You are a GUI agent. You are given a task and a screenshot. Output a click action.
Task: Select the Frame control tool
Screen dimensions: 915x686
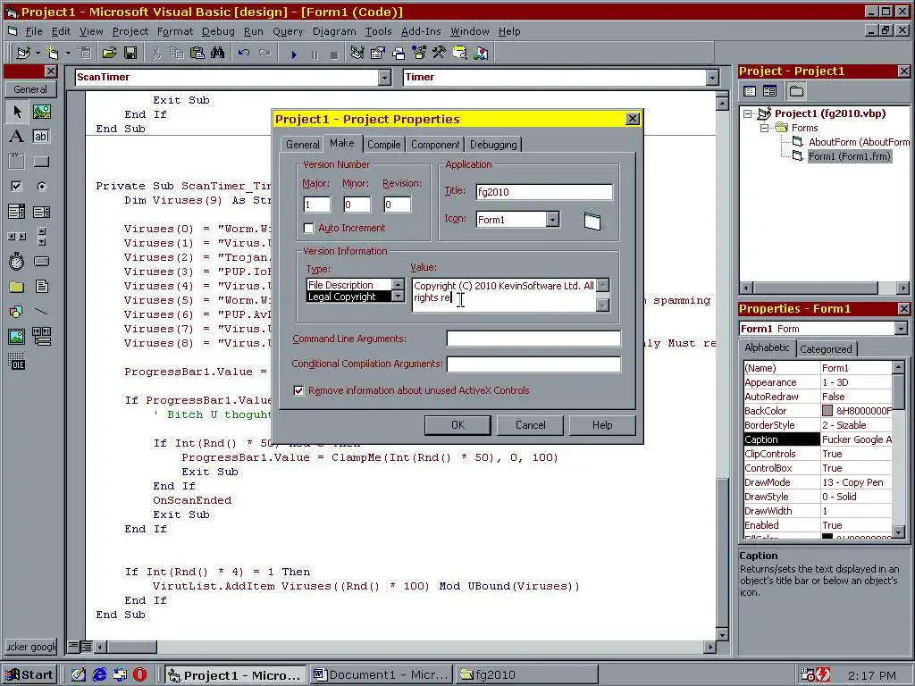click(17, 162)
